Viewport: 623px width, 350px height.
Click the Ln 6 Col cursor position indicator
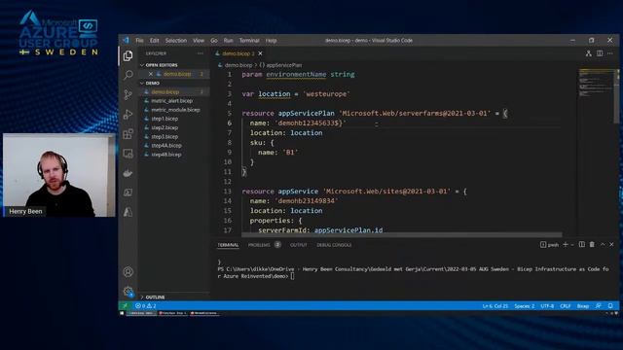(x=495, y=306)
